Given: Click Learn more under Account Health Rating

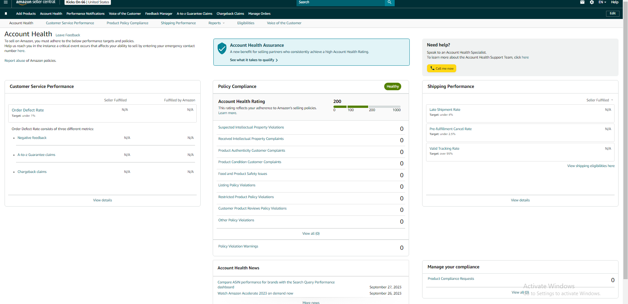Looking at the screenshot, I should coord(227,113).
